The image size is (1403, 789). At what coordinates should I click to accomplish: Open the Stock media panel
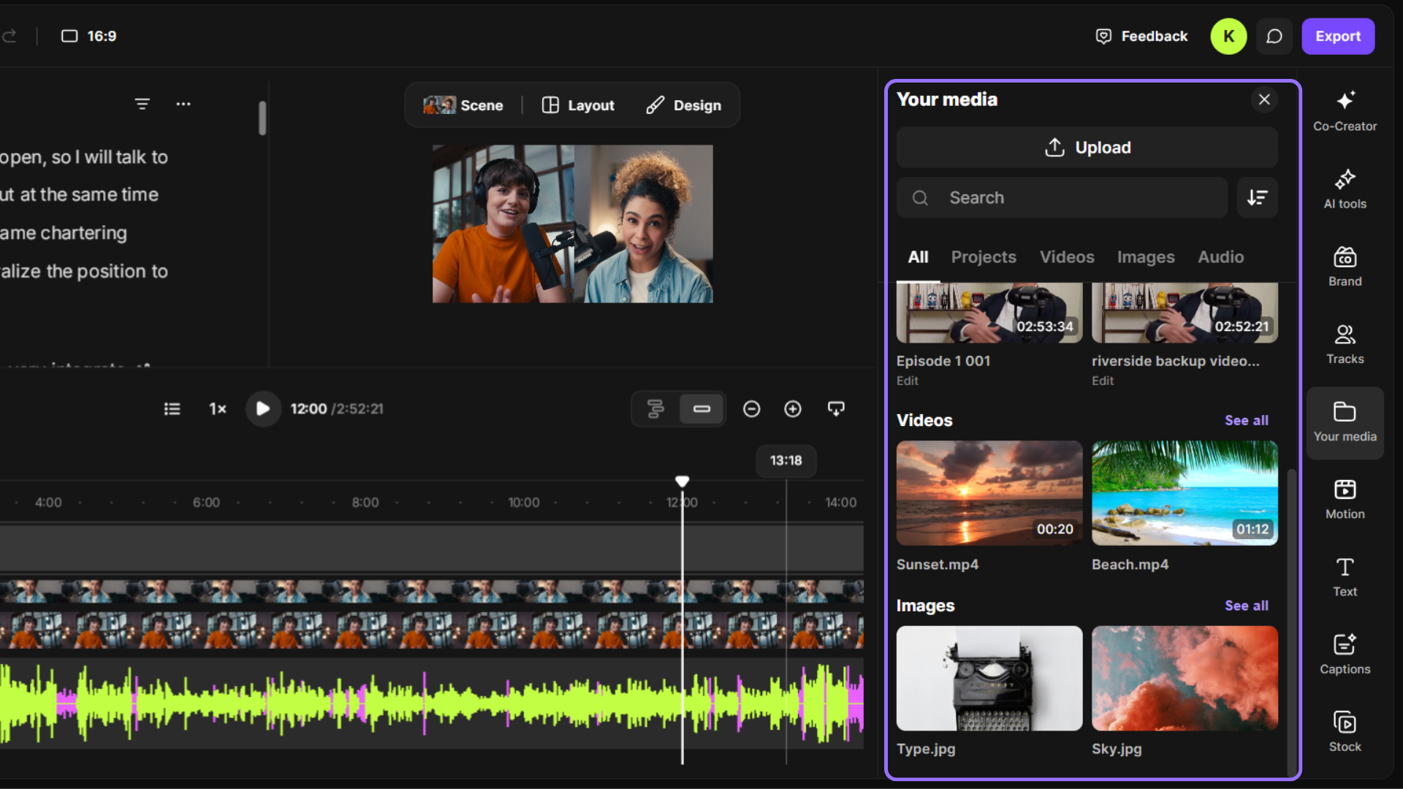(x=1345, y=732)
